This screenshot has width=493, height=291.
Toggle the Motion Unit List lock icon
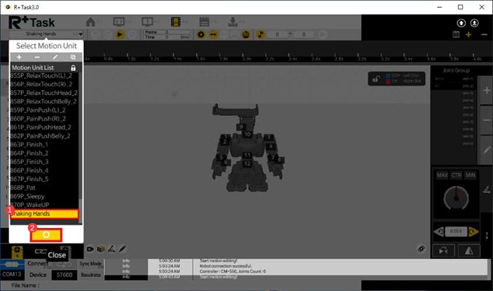tap(73, 68)
